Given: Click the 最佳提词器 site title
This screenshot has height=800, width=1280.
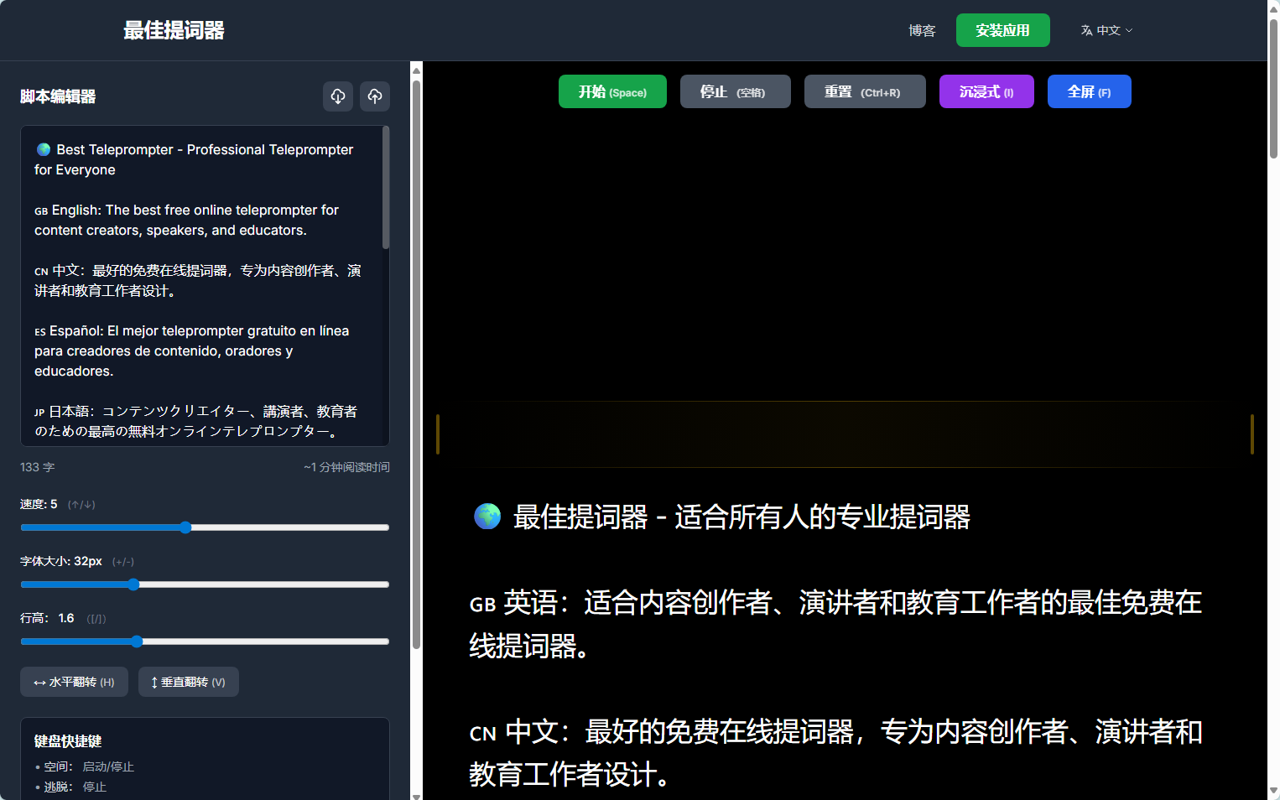Looking at the screenshot, I should pos(174,30).
